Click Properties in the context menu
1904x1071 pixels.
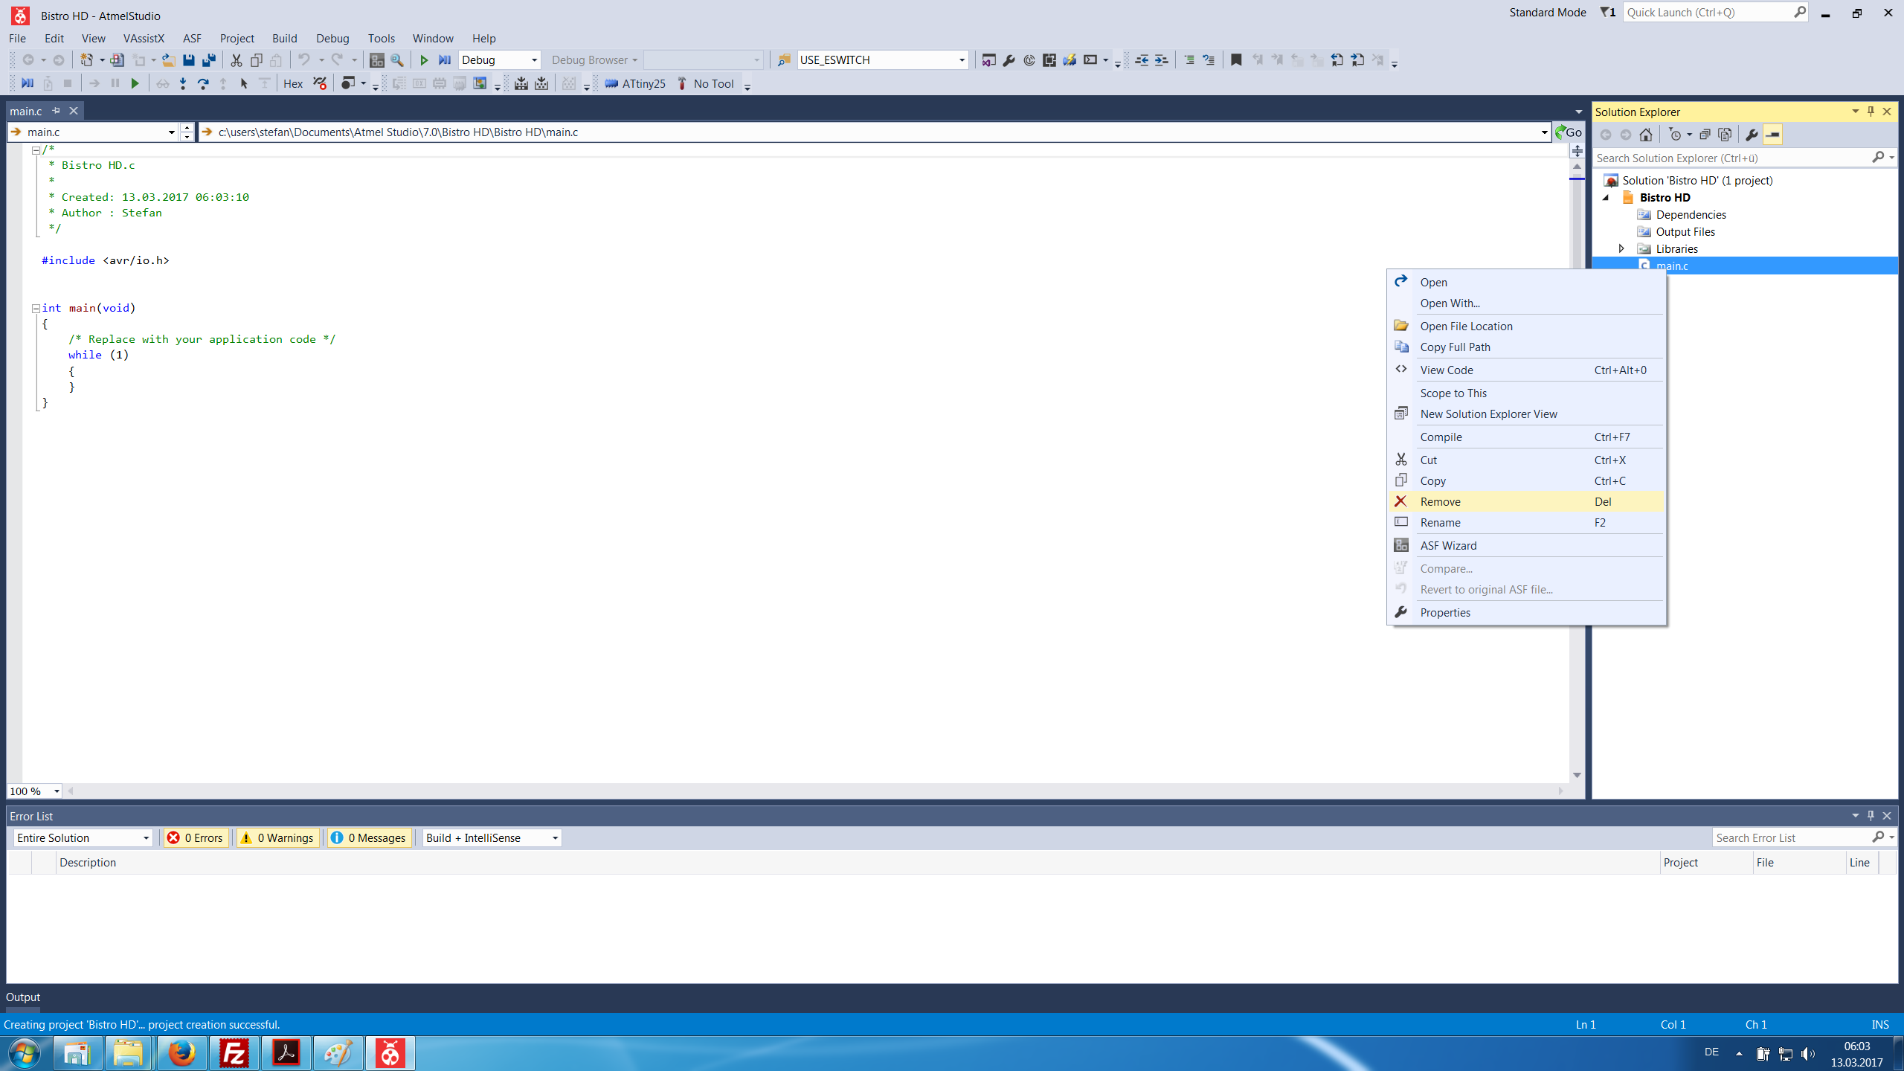click(x=1527, y=612)
